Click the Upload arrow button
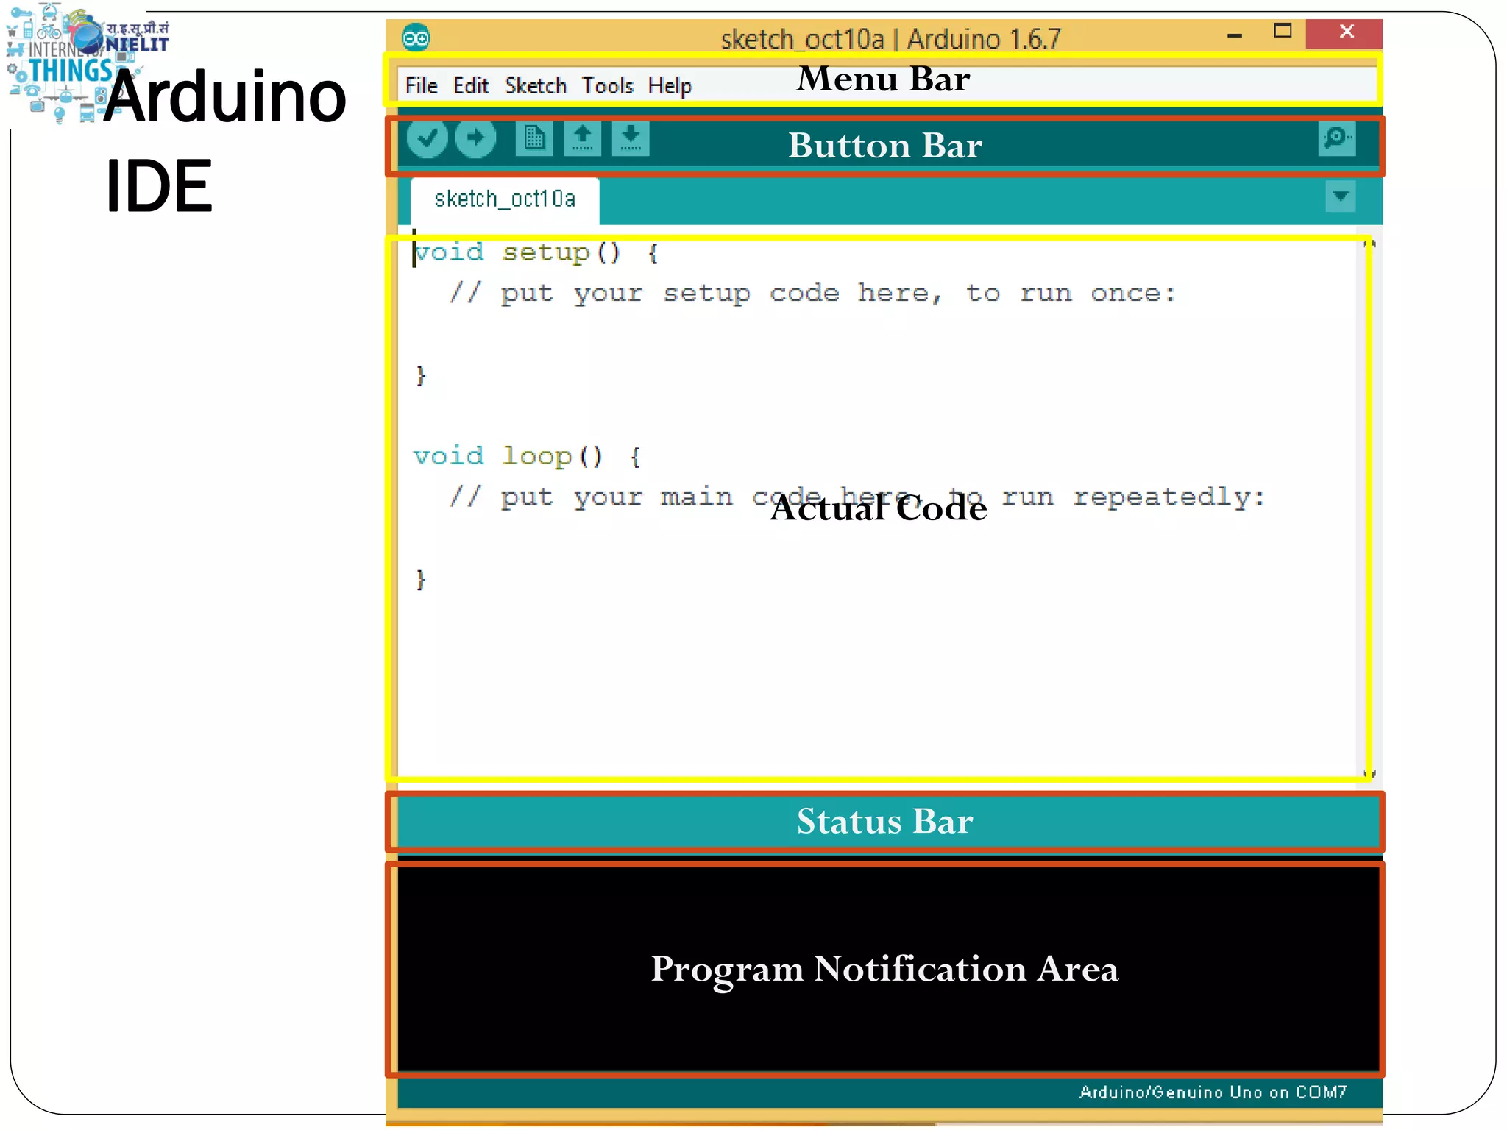Viewport: 1507px width, 1130px height. 475,138
